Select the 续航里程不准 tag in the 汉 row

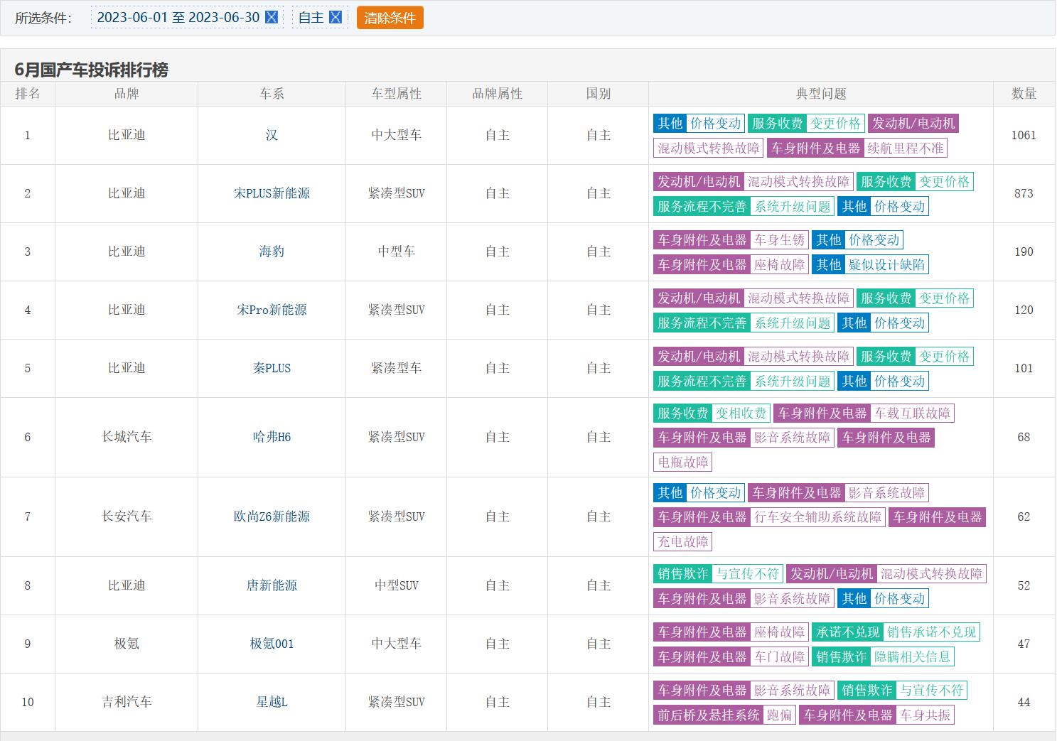pos(906,148)
